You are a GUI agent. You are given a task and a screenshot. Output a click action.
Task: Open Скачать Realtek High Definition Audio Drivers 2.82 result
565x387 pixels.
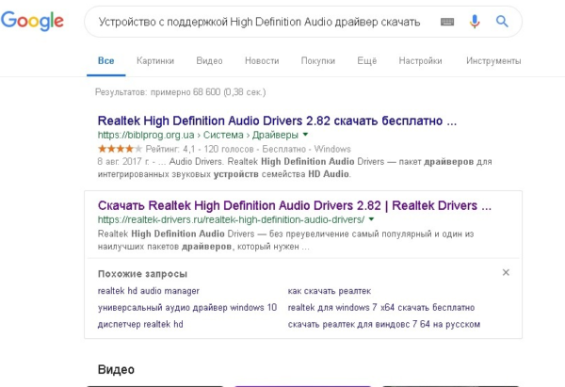click(295, 205)
